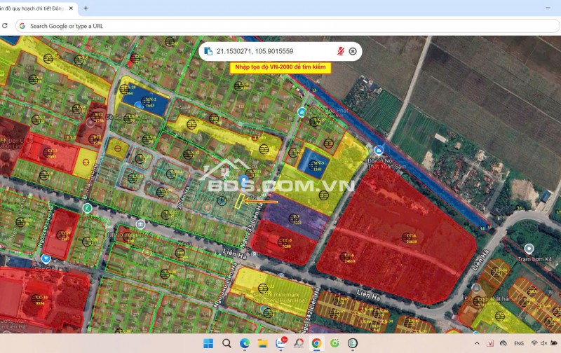Image resolution: width=561 pixels, height=353 pixels.
Task: Select the purple P-3 planning zone
Action: coord(295,218)
